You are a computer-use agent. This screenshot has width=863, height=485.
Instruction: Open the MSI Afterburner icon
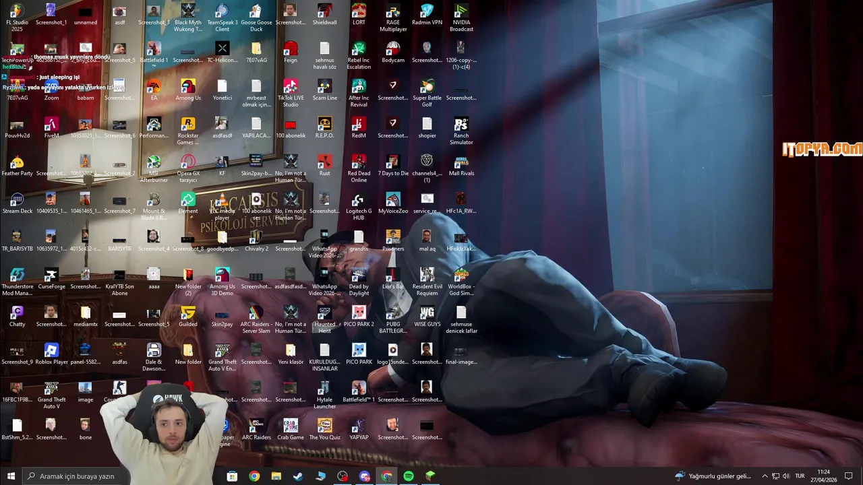coord(154,168)
